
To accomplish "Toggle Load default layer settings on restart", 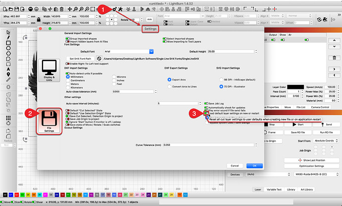I will pos(206,113).
